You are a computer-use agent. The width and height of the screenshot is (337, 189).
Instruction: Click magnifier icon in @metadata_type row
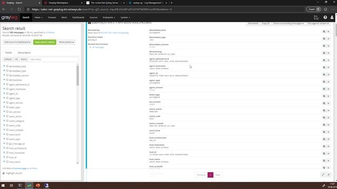point(324,39)
